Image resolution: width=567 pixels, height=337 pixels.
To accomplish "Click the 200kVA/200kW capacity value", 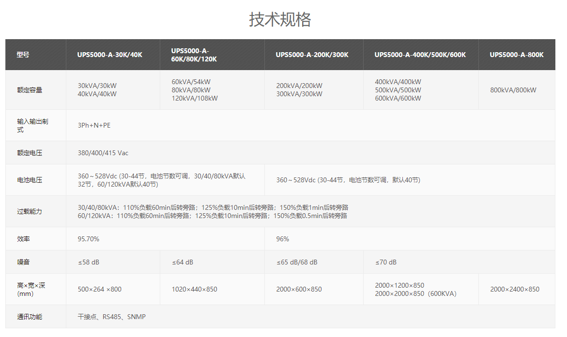I will 299,86.
